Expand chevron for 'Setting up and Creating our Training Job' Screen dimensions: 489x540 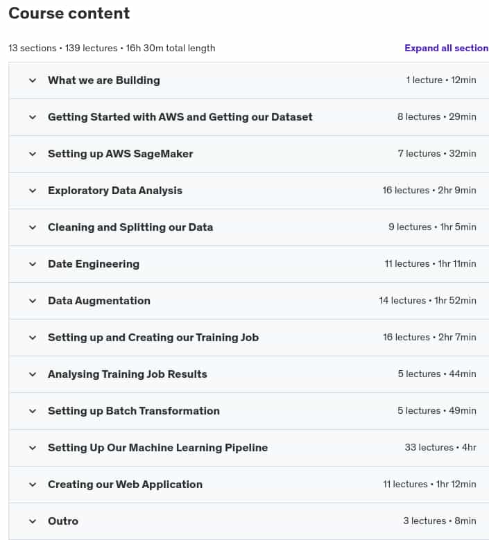click(x=33, y=338)
